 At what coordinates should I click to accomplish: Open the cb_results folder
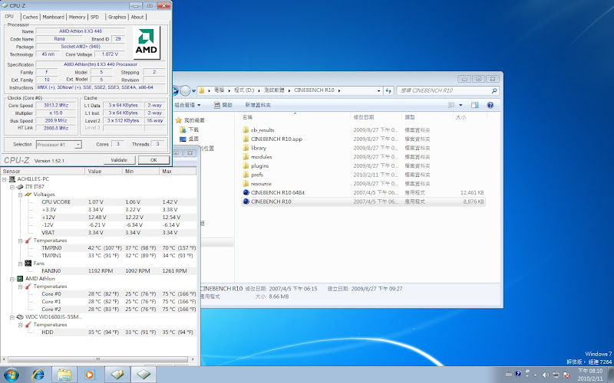point(262,130)
